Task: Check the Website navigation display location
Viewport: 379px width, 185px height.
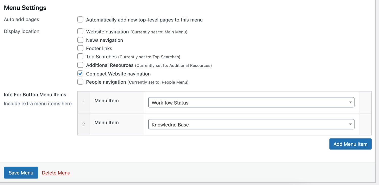Action: (x=80, y=32)
